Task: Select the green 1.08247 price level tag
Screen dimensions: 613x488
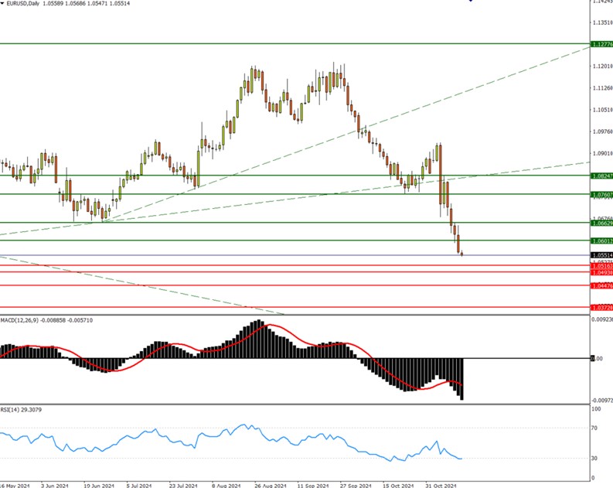Action: tap(601, 176)
